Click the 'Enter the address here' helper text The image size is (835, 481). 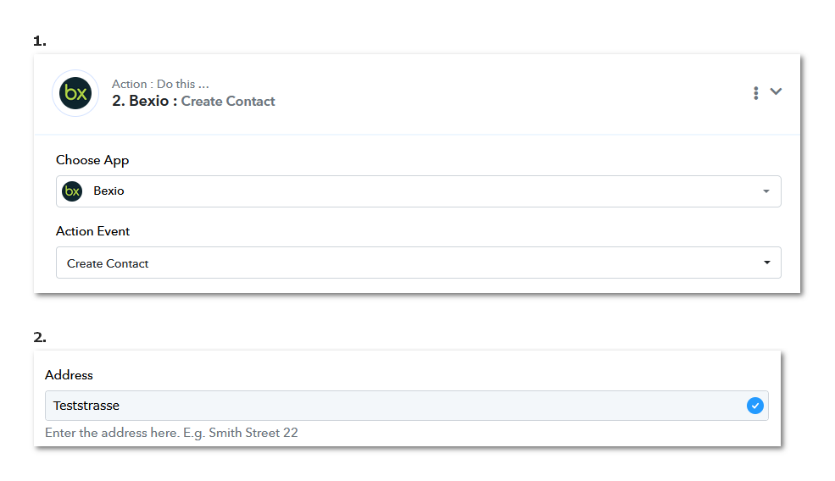tap(171, 433)
